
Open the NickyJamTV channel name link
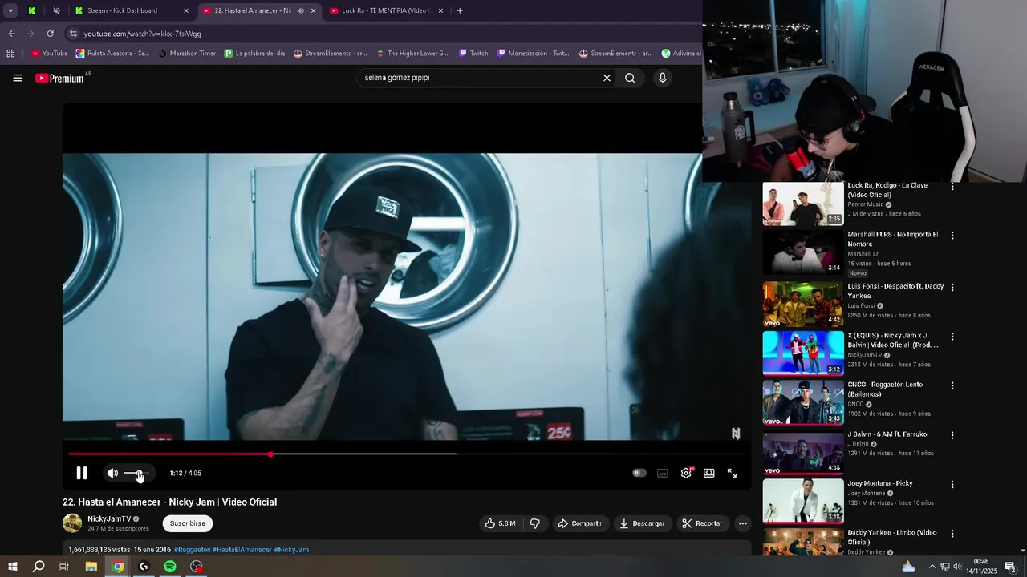point(109,518)
